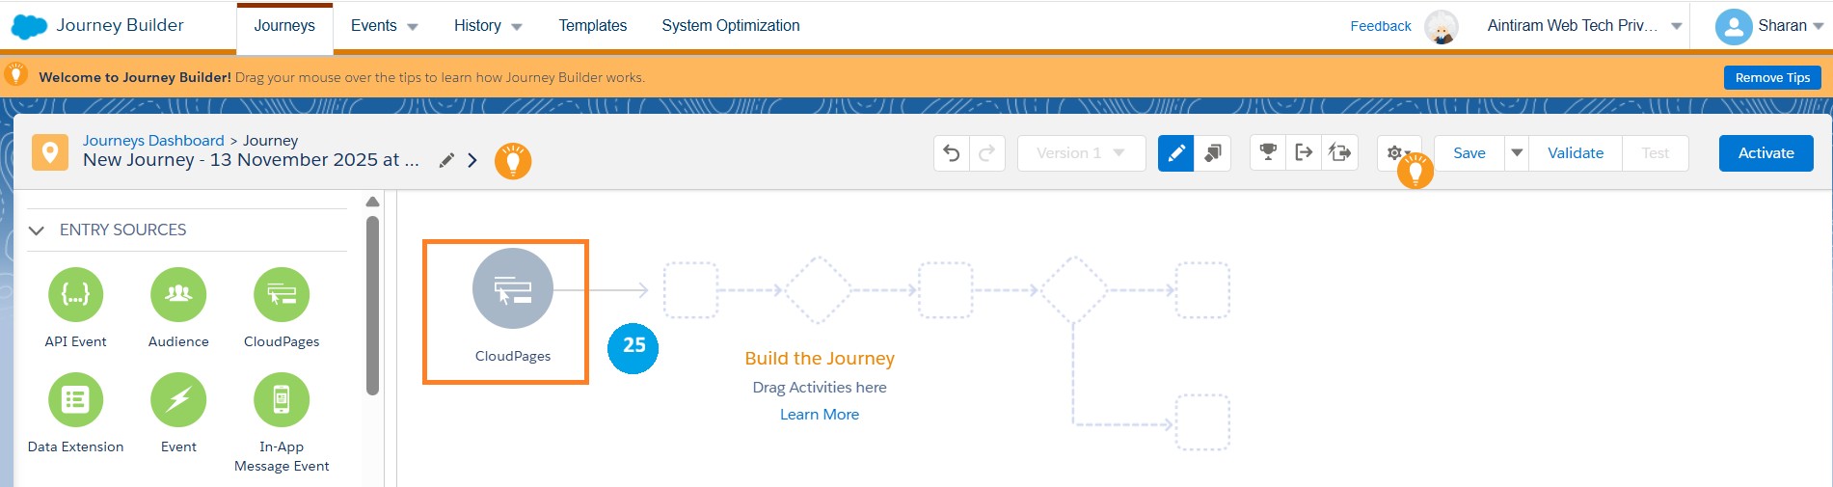Screen dimensions: 1833x487
Task: Select the In-App Message Event icon
Action: pos(282,399)
